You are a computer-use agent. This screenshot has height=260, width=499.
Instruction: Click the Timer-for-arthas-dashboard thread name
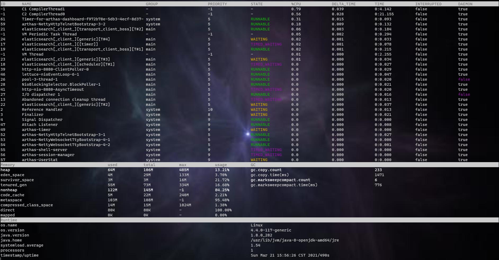[83, 19]
